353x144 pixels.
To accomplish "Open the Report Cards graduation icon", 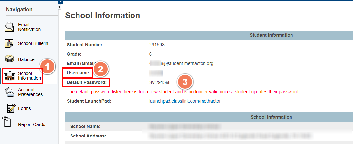I will pos(7,122).
